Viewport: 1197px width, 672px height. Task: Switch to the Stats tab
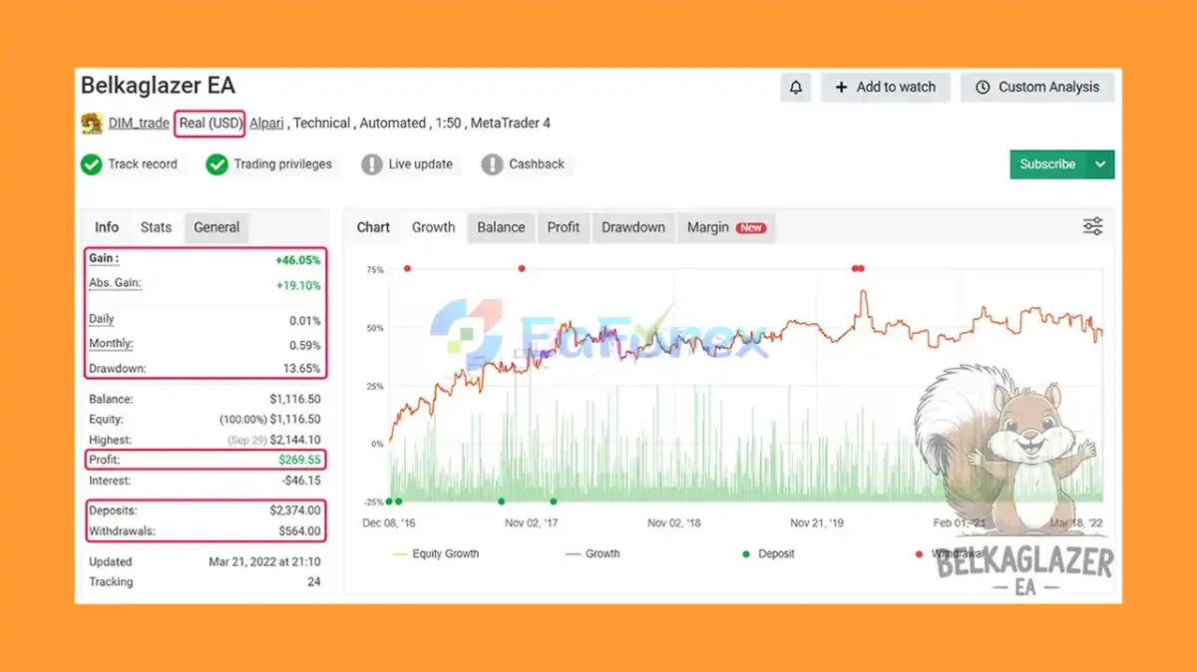coord(156,227)
